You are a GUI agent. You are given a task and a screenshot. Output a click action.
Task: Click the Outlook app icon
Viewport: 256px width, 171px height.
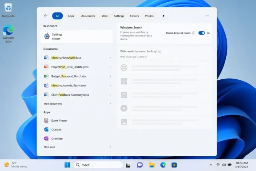point(46,130)
